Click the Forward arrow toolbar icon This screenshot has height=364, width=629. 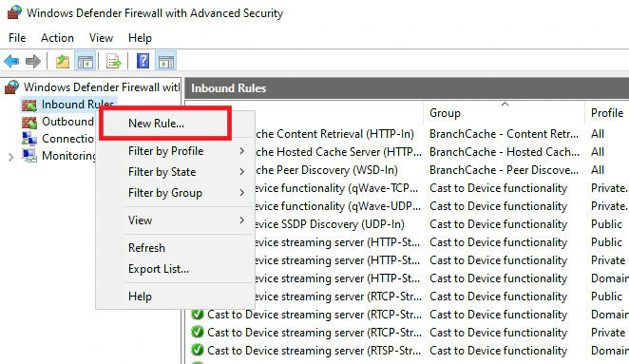click(33, 62)
